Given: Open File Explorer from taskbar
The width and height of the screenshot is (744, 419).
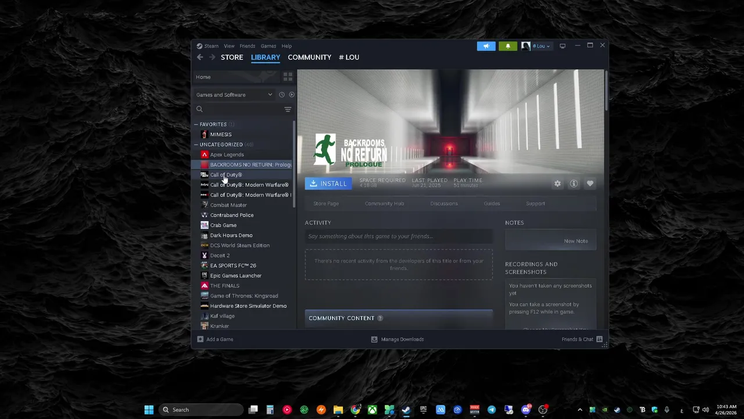Looking at the screenshot, I should [x=338, y=410].
